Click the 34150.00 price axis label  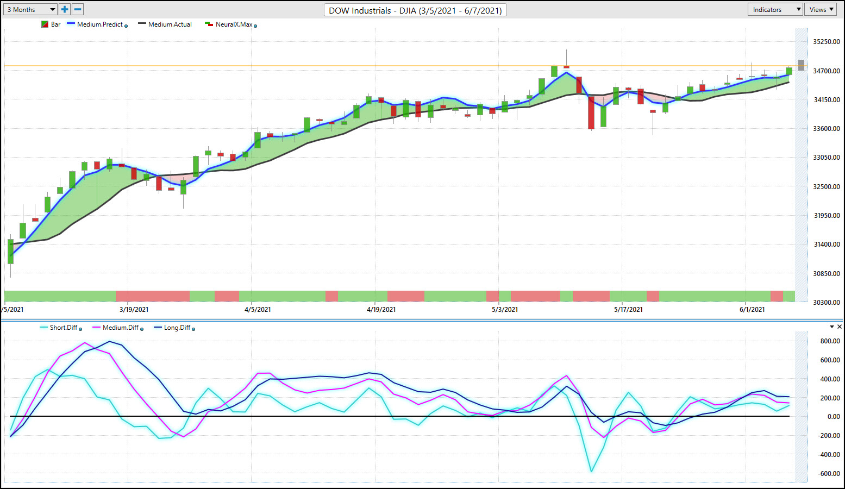(x=827, y=100)
